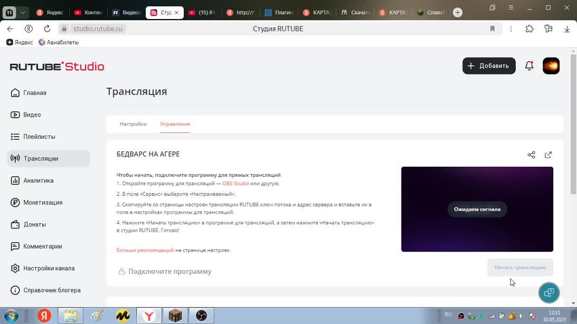Select the Управление tab

[175, 124]
